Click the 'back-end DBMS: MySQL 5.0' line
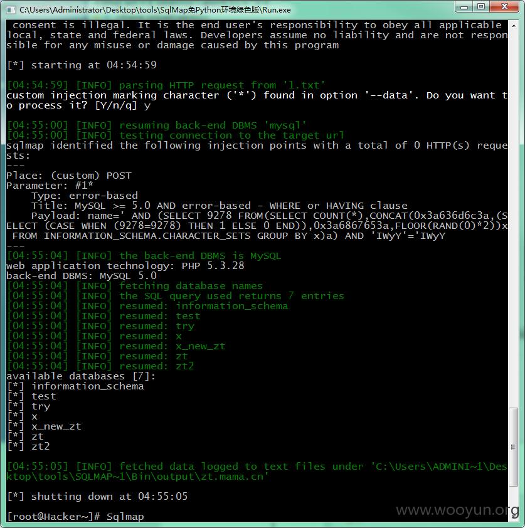 (x=82, y=276)
